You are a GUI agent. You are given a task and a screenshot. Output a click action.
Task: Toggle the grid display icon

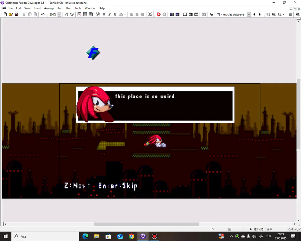[80, 14]
